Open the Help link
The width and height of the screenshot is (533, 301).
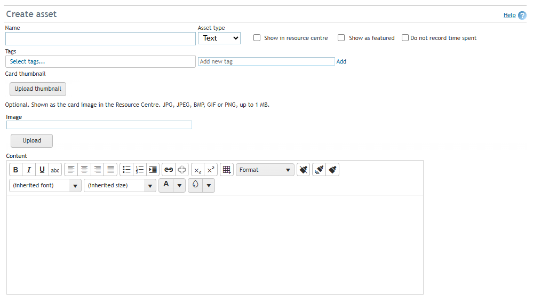(x=510, y=15)
